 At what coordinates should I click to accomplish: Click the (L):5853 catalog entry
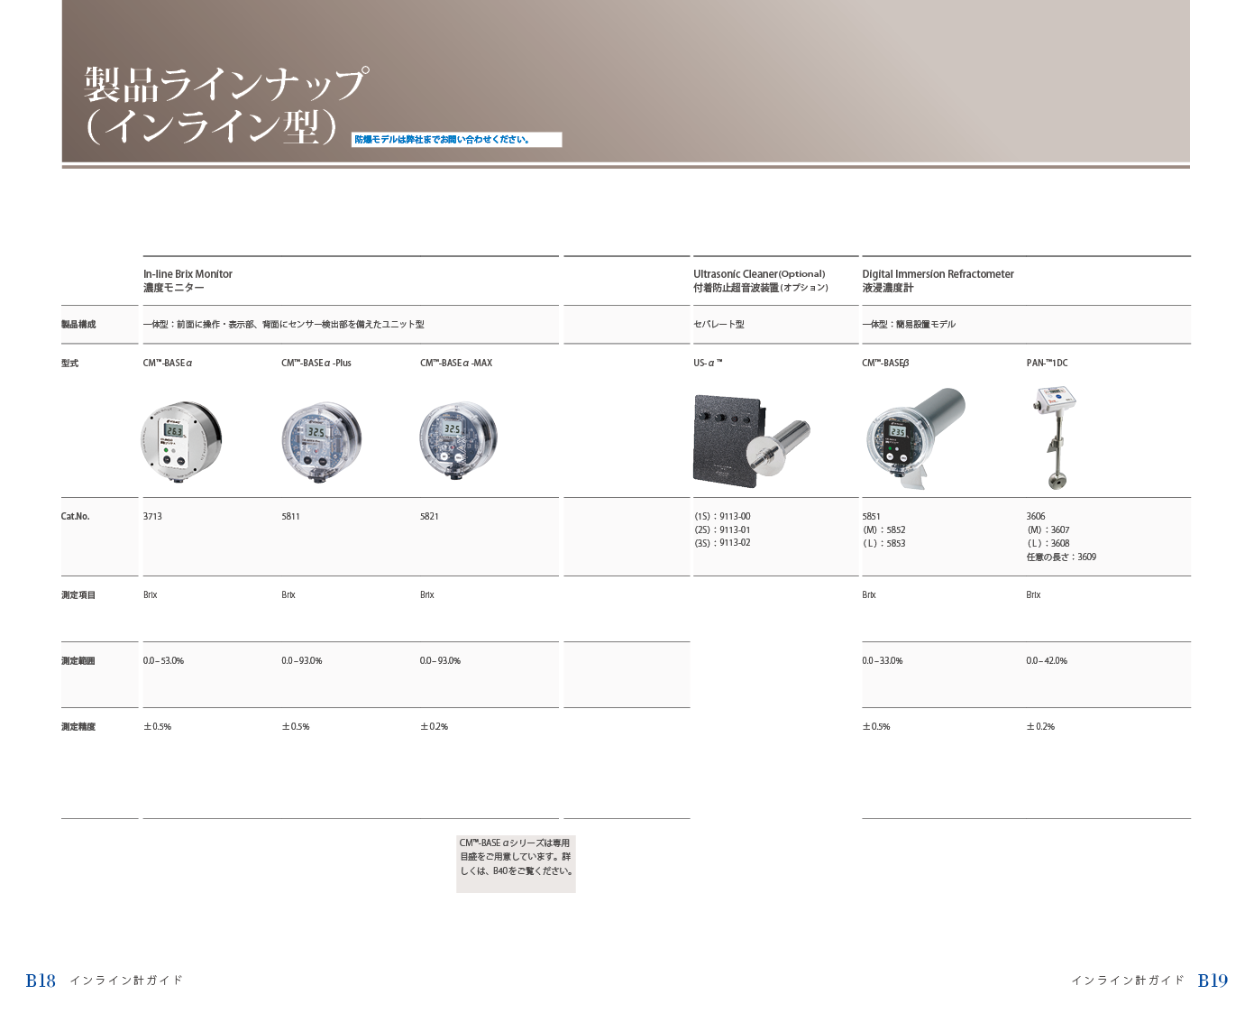click(x=883, y=543)
